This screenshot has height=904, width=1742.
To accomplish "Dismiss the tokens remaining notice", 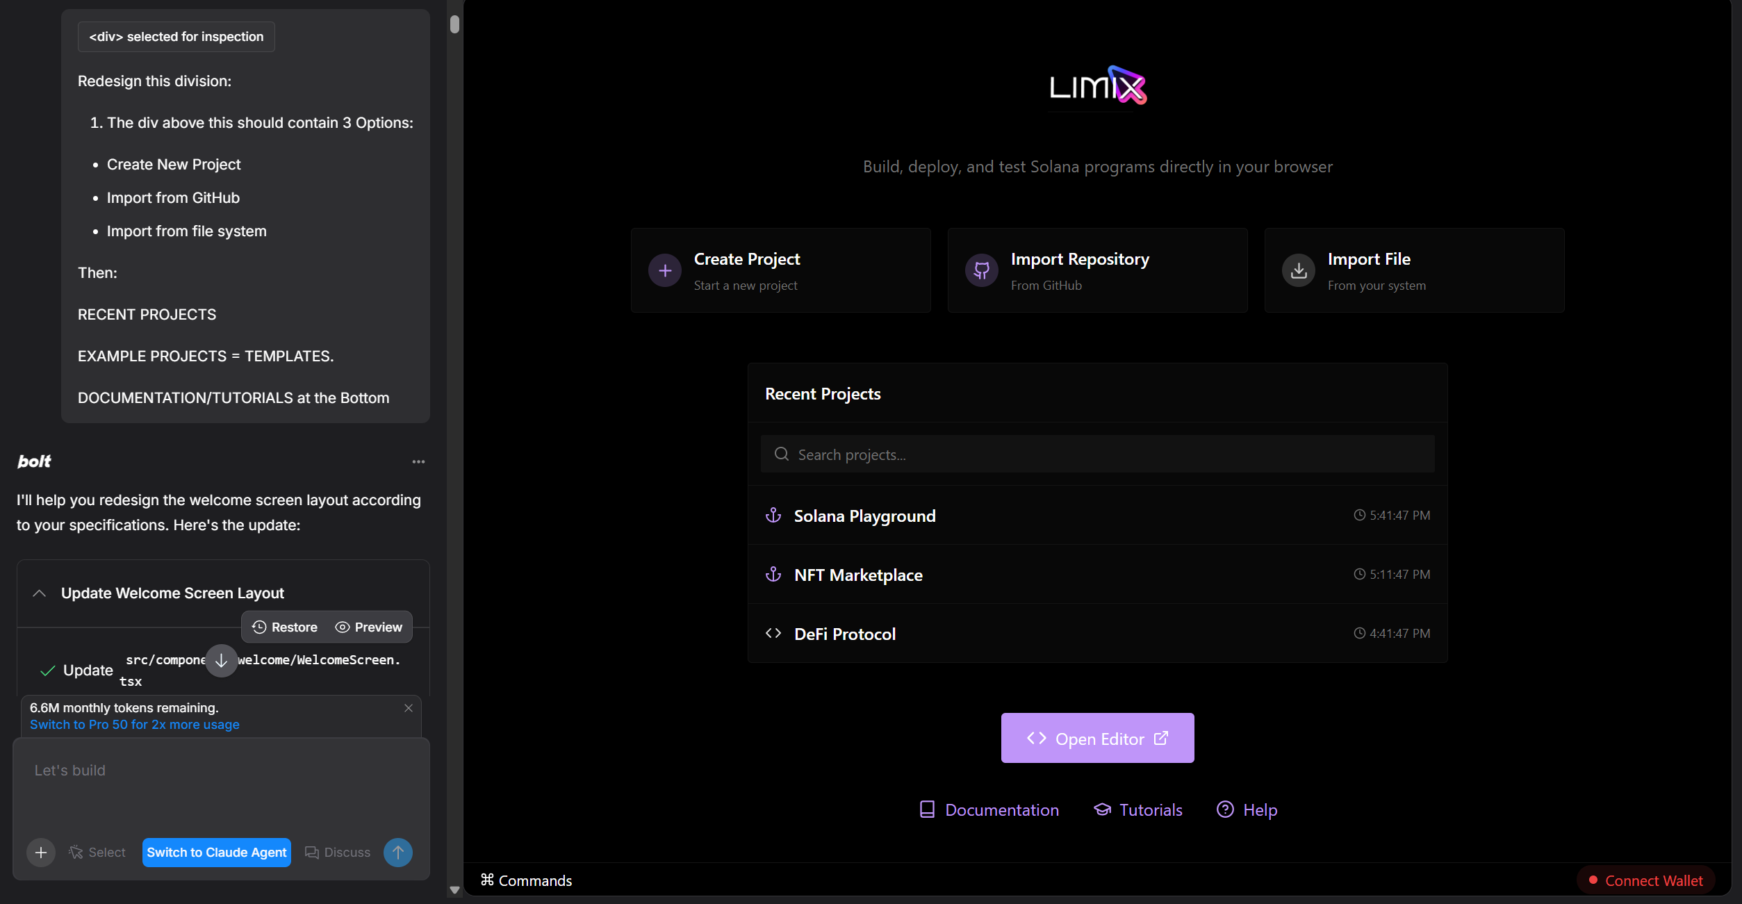I will pos(409,708).
